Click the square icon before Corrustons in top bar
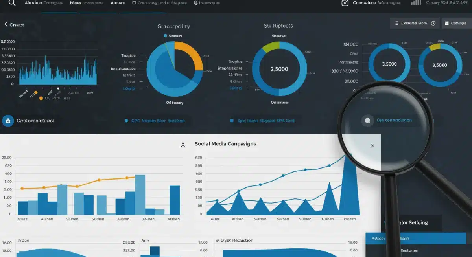This screenshot has height=257, width=472. pos(345,3)
